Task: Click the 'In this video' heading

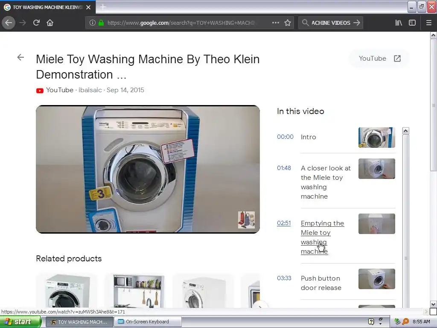Action: click(x=300, y=111)
